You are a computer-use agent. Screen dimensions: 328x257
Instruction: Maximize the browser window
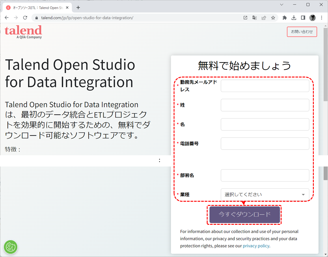pyautogui.click(x=308, y=5)
